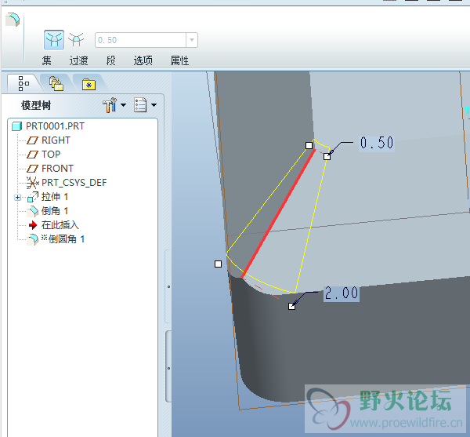Click the red insert arrow icon
This screenshot has width=470, height=437.
33,225
